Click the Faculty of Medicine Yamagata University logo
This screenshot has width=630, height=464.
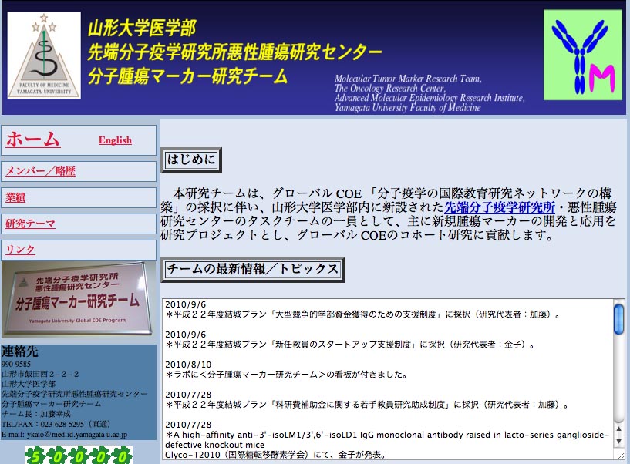point(44,55)
